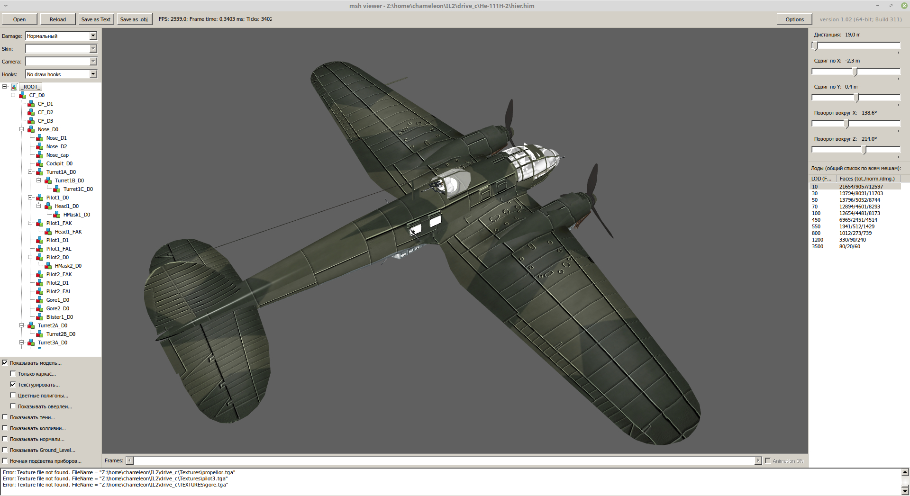Click the mesh icon beside Pilot1_D0
This screenshot has height=496, width=910.
(x=40, y=198)
